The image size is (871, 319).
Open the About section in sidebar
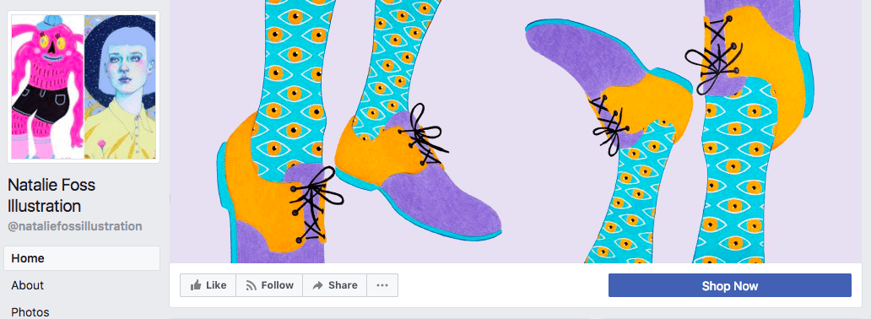(x=82, y=285)
